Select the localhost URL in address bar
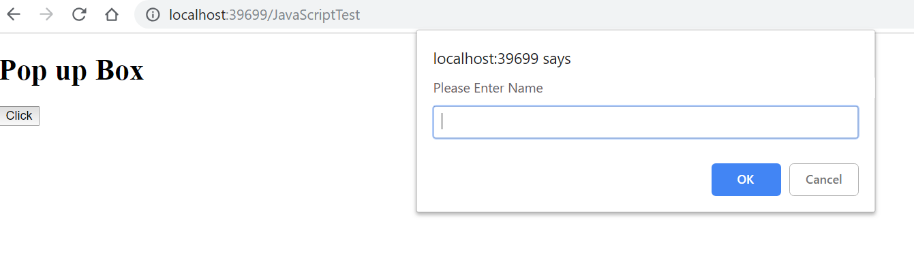 pos(264,14)
